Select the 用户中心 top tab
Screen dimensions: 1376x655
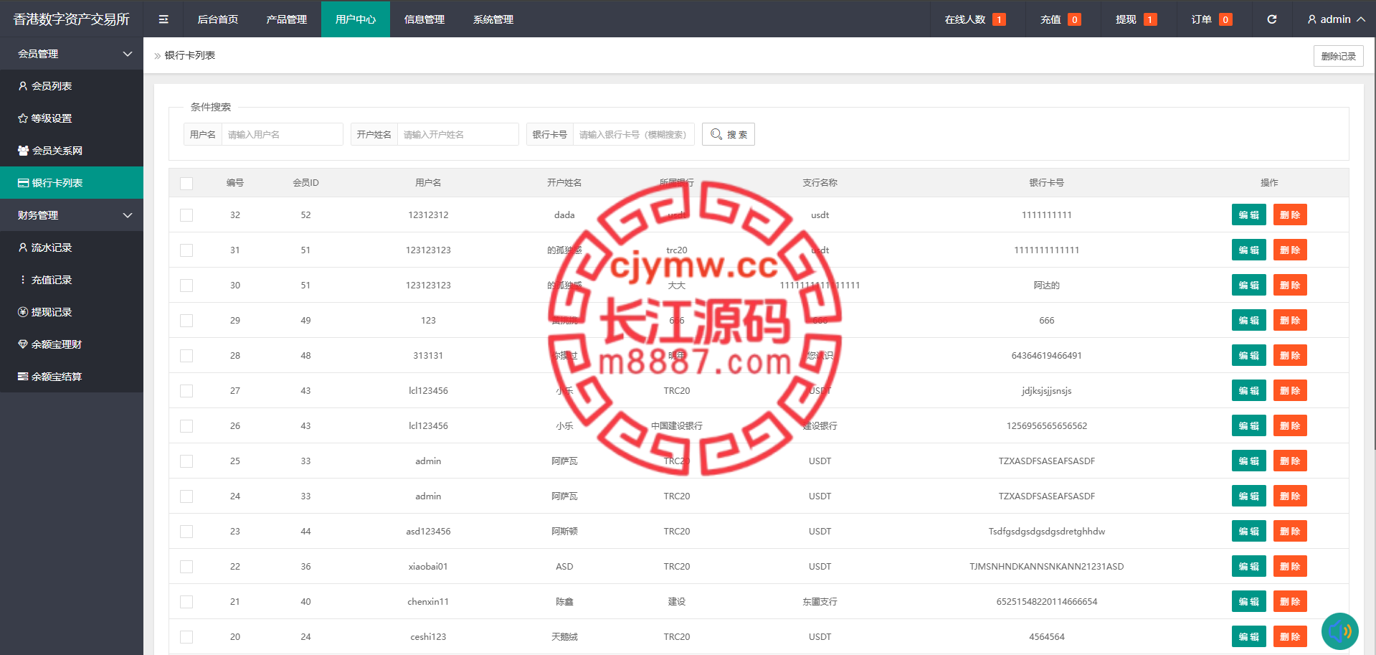(x=356, y=19)
